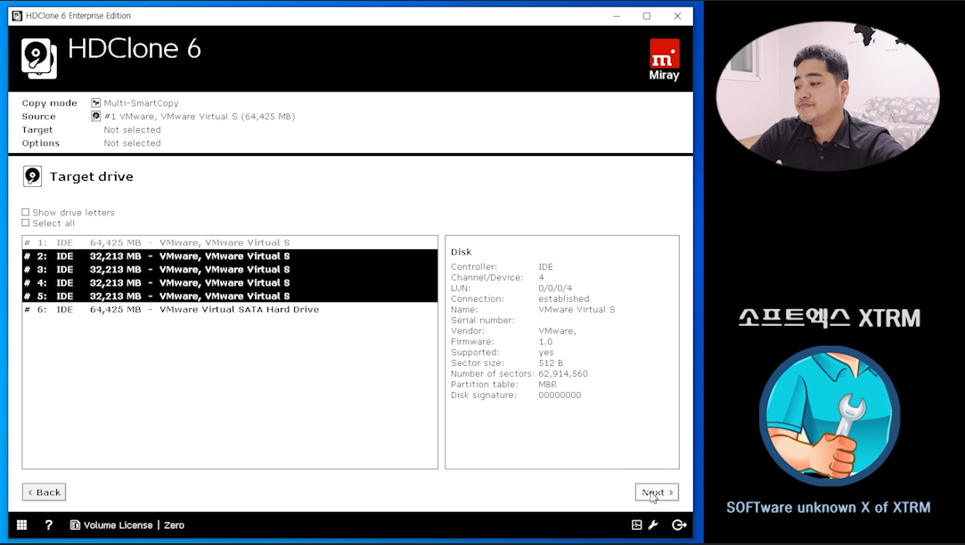Click the Controller IDE value
The height and width of the screenshot is (545, 965).
[x=545, y=266]
